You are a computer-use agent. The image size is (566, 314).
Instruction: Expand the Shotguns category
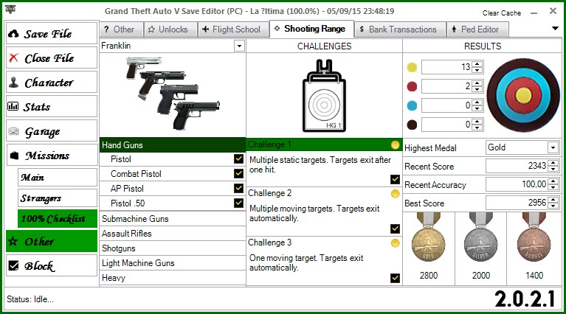click(173, 248)
